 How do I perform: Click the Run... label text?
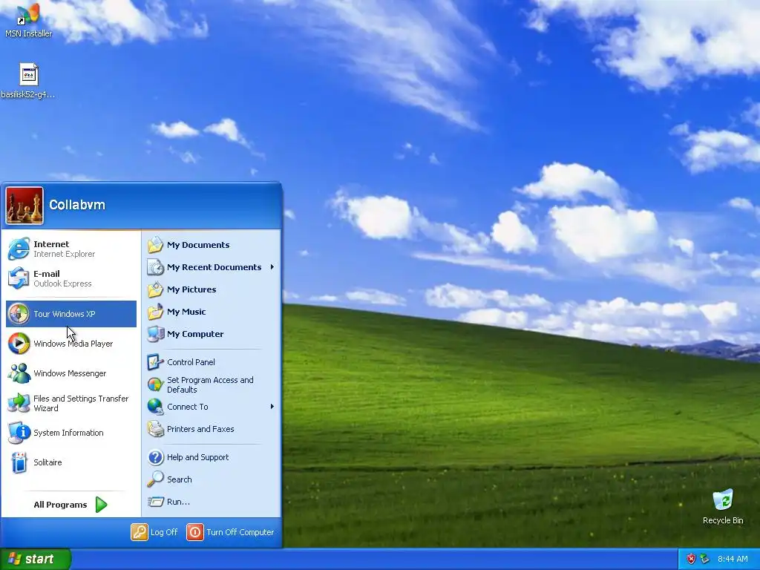[178, 502]
